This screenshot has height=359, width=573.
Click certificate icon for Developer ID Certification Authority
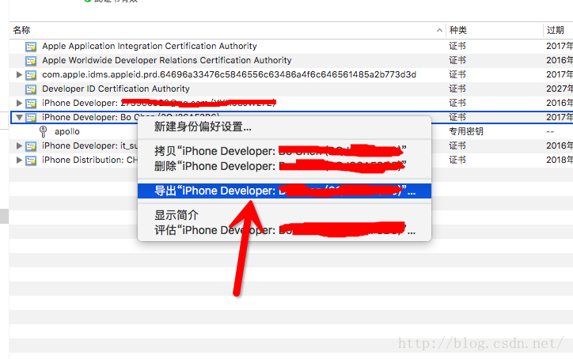(x=31, y=89)
